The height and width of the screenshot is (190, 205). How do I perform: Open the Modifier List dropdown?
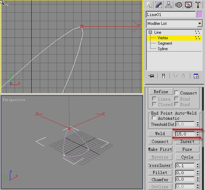tap(200, 24)
